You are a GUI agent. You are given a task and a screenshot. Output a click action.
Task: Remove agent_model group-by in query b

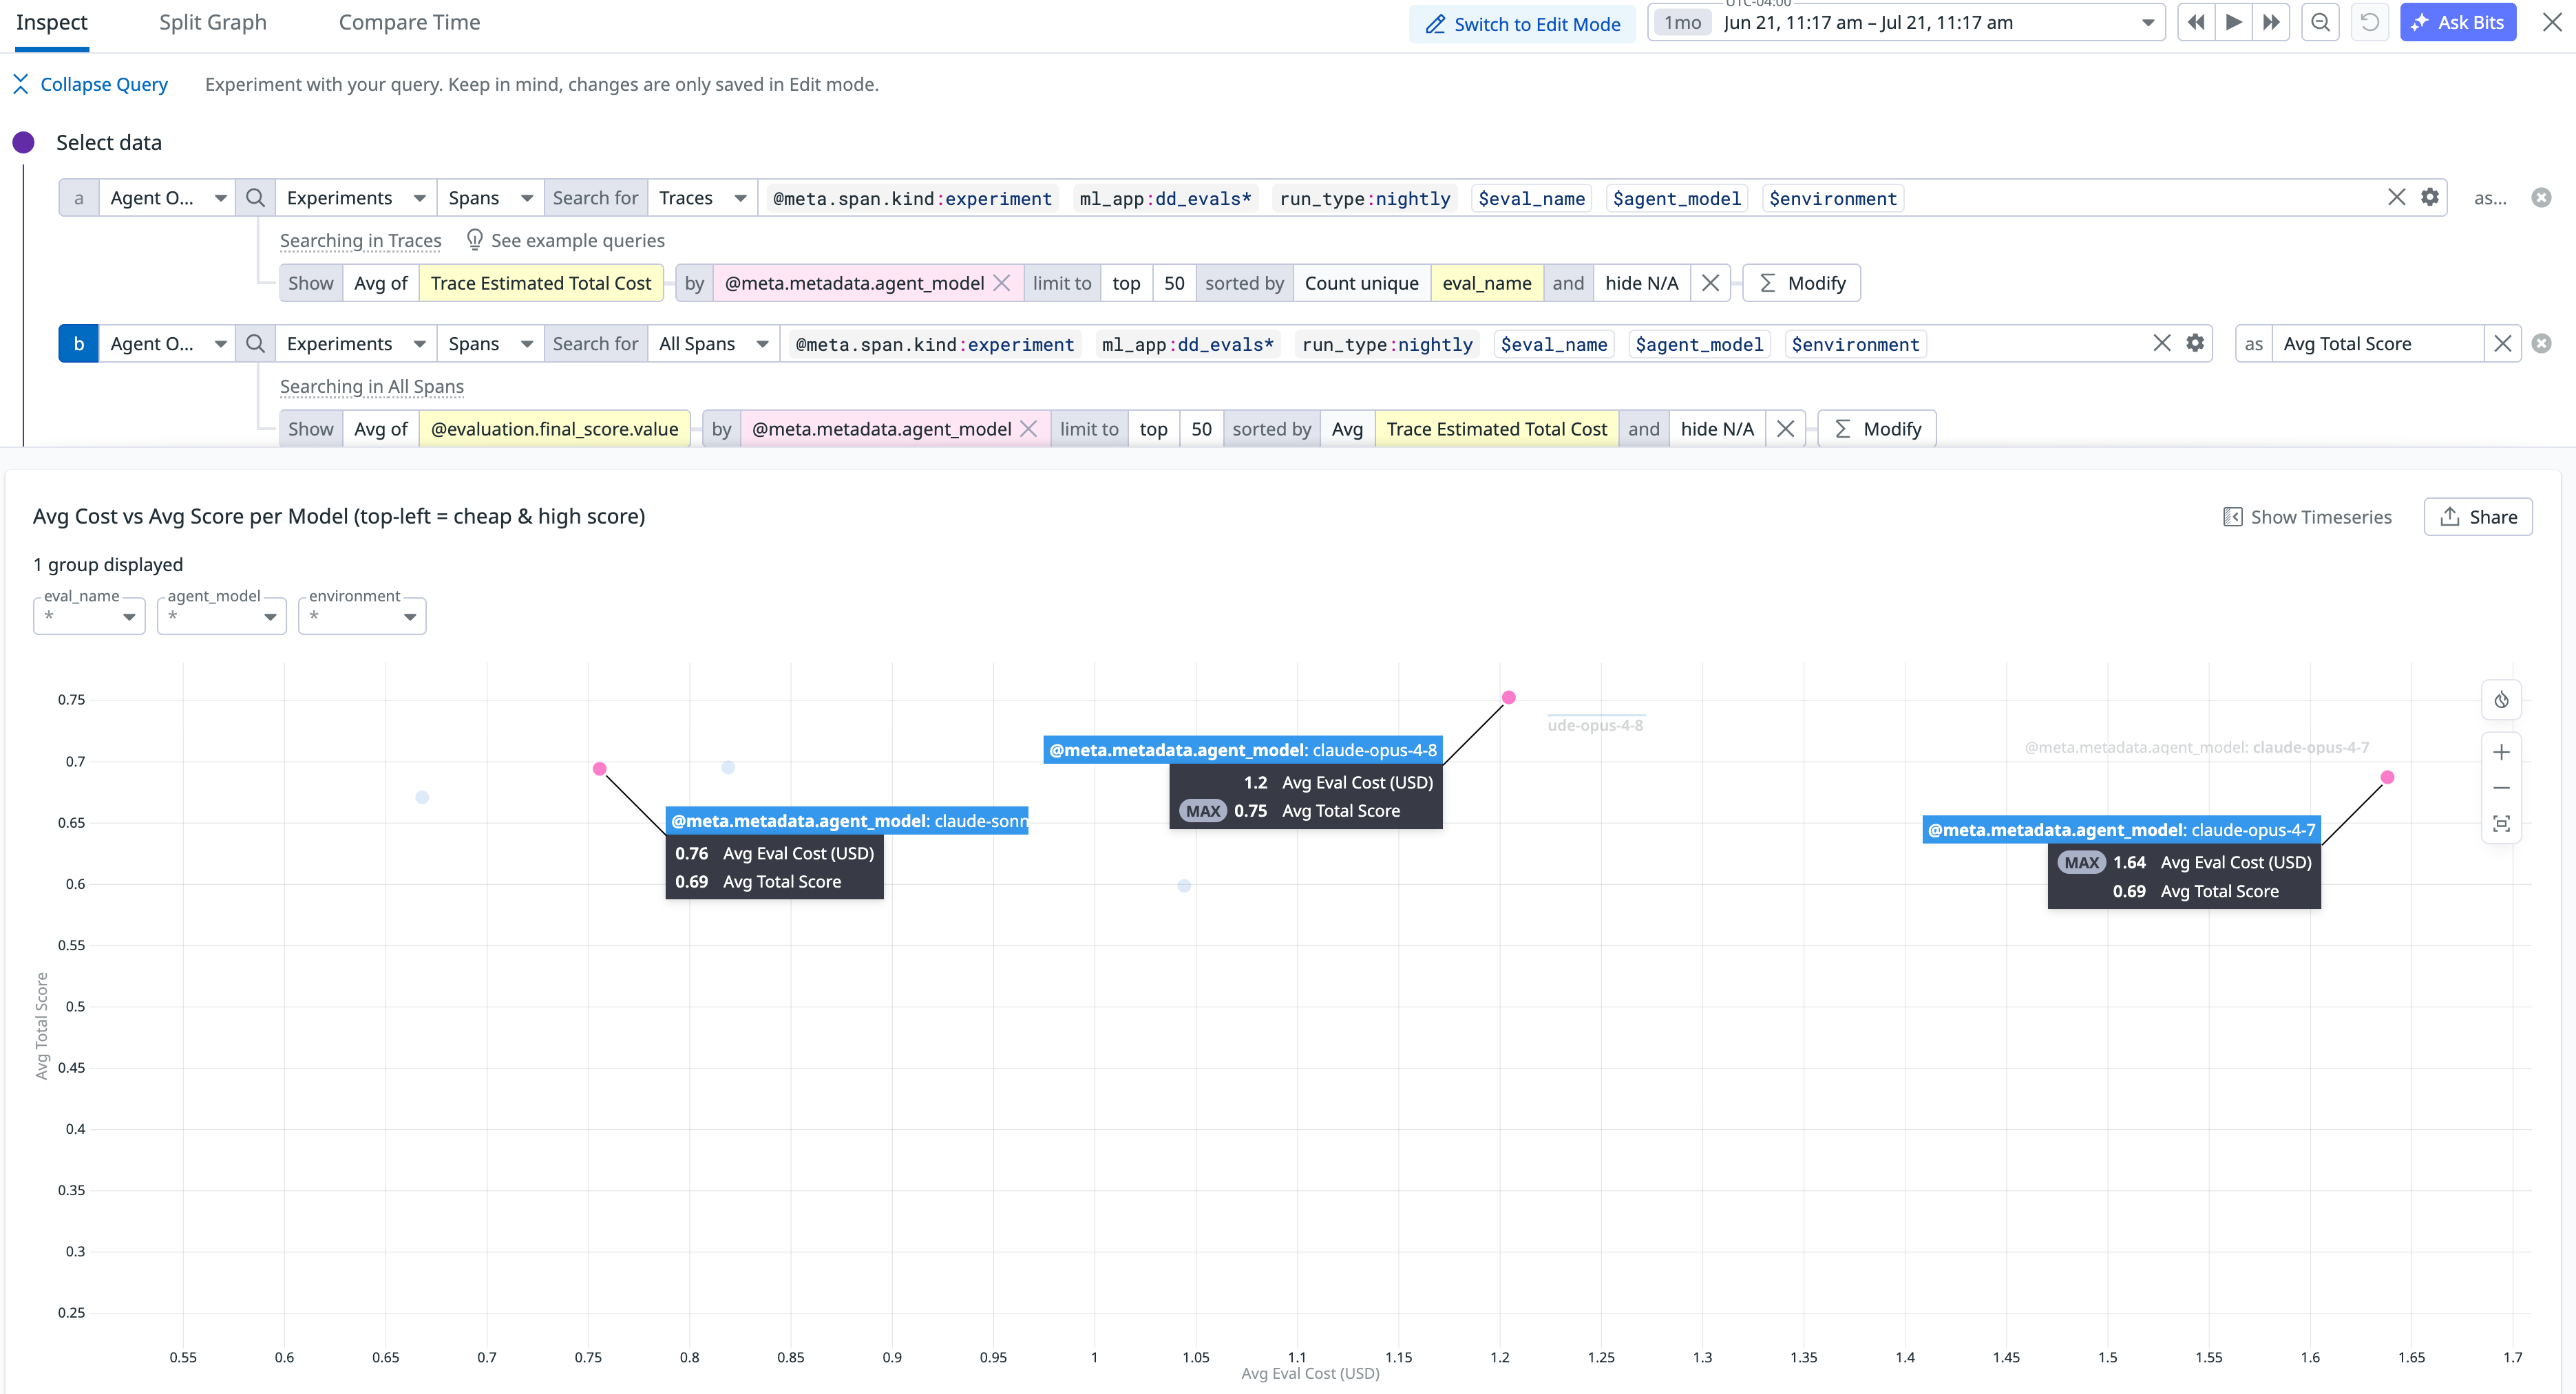point(1028,430)
